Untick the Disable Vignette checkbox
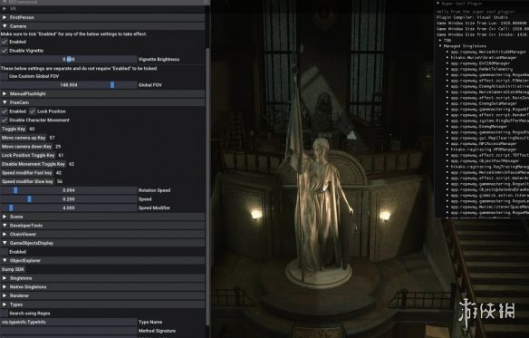 pyautogui.click(x=4, y=51)
